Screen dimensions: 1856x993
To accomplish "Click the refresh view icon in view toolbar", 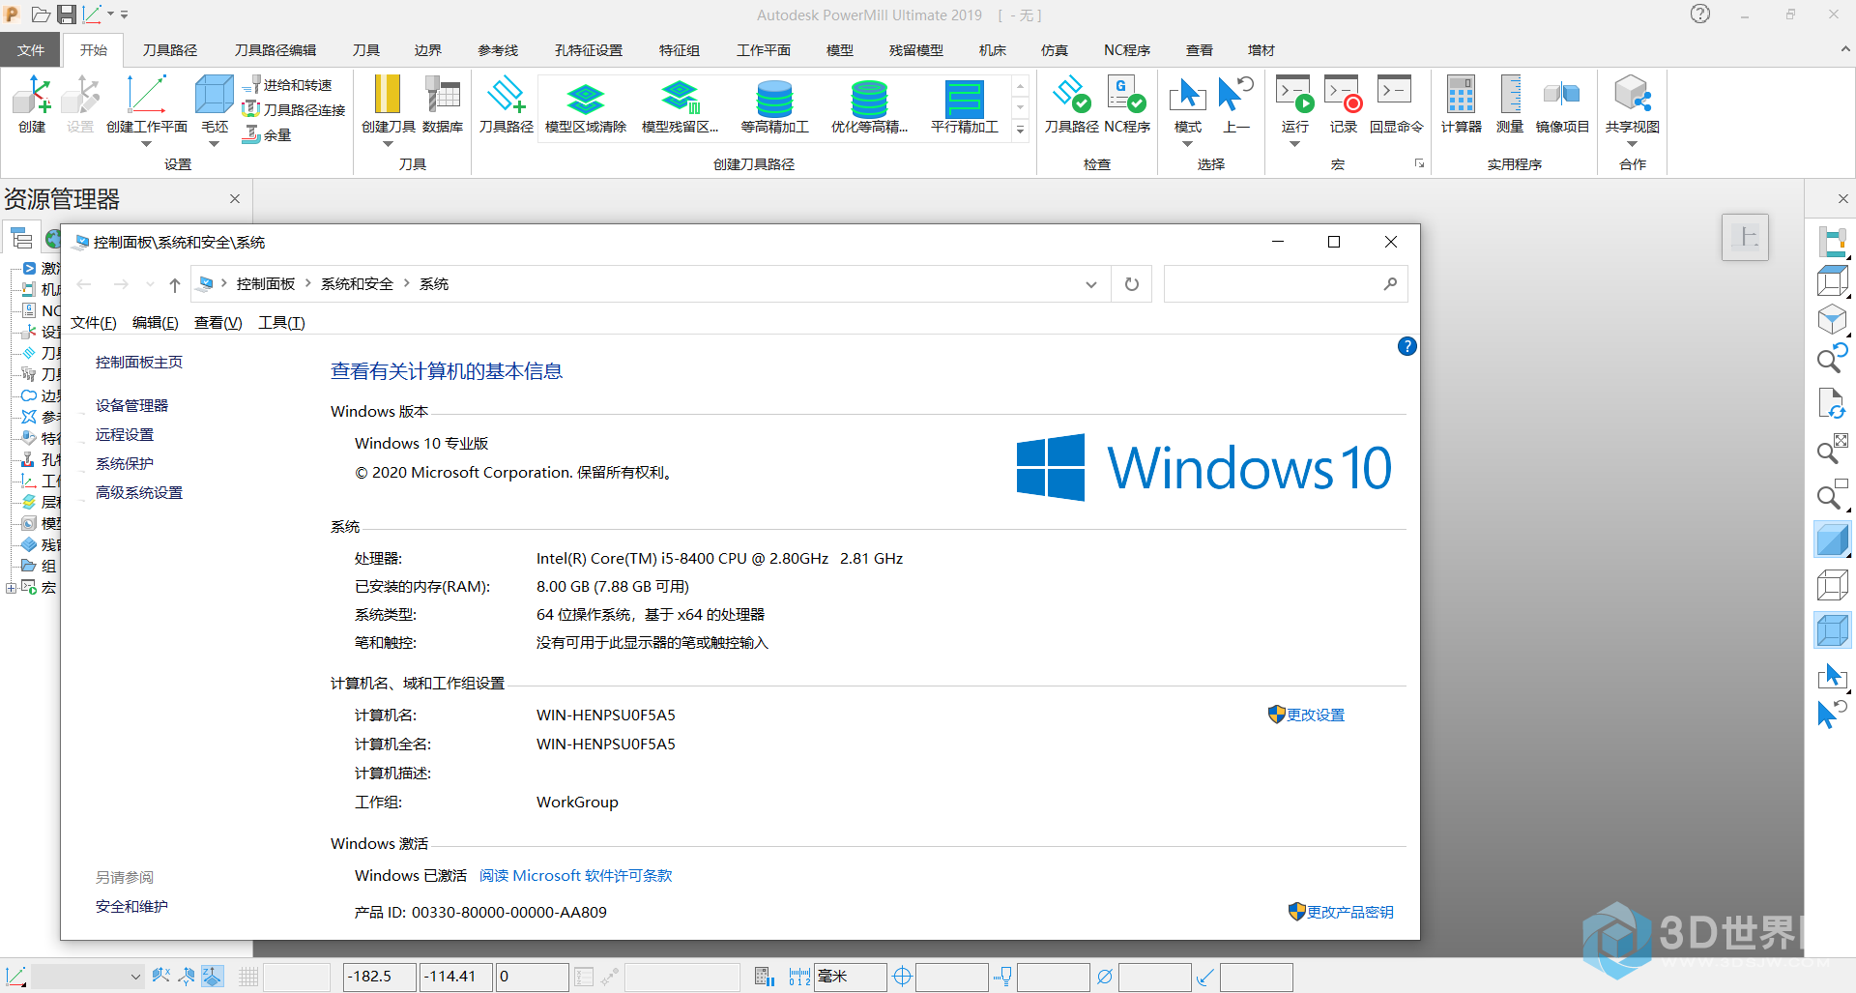I will click(1832, 403).
